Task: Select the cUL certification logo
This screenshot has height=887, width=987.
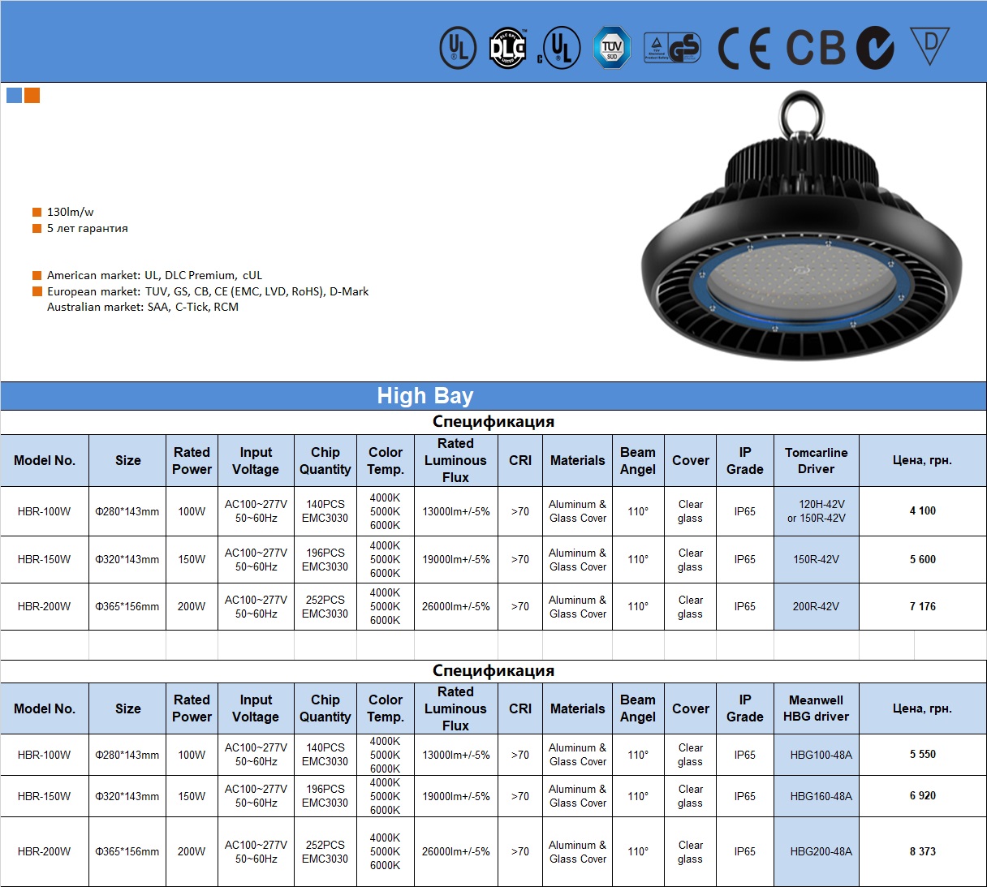Action: point(560,48)
